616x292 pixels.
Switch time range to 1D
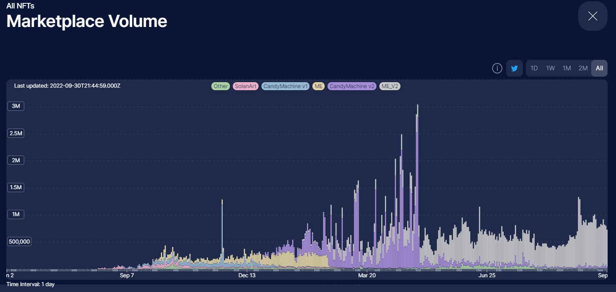(x=534, y=68)
